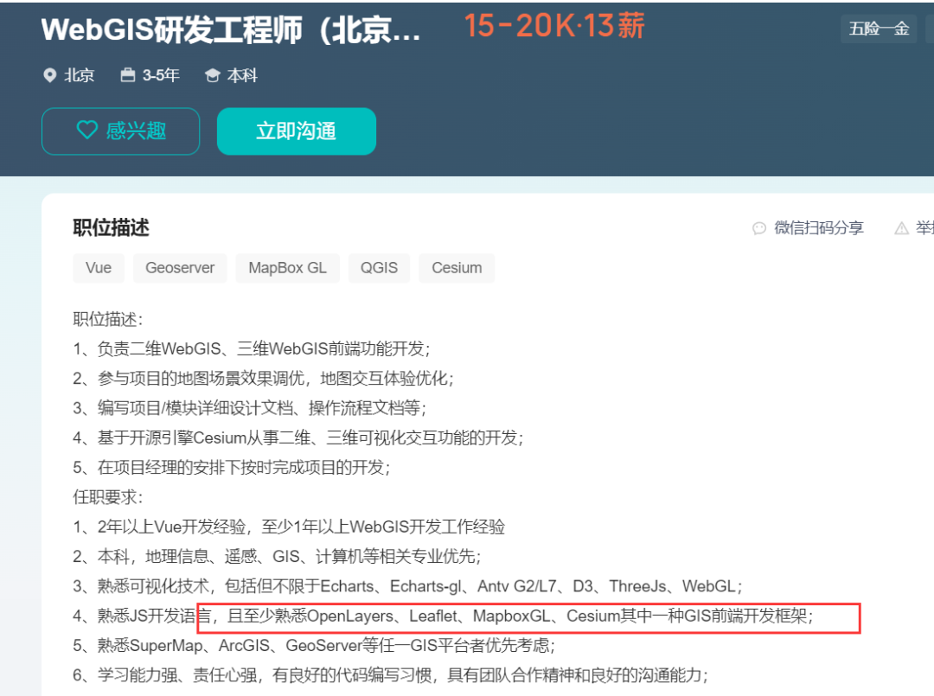This screenshot has width=934, height=696.
Task: Click line 基于开源引擎Cesium从事二维、三维可视化
Action: point(297,438)
